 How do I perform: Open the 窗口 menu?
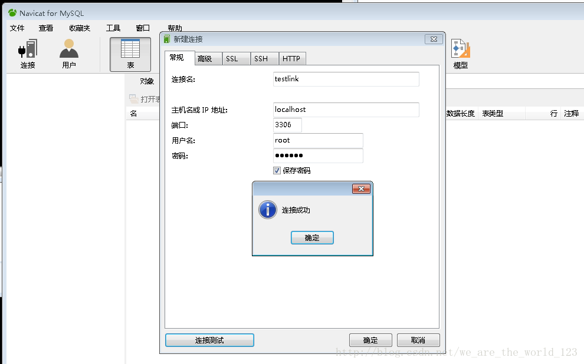[x=143, y=28]
